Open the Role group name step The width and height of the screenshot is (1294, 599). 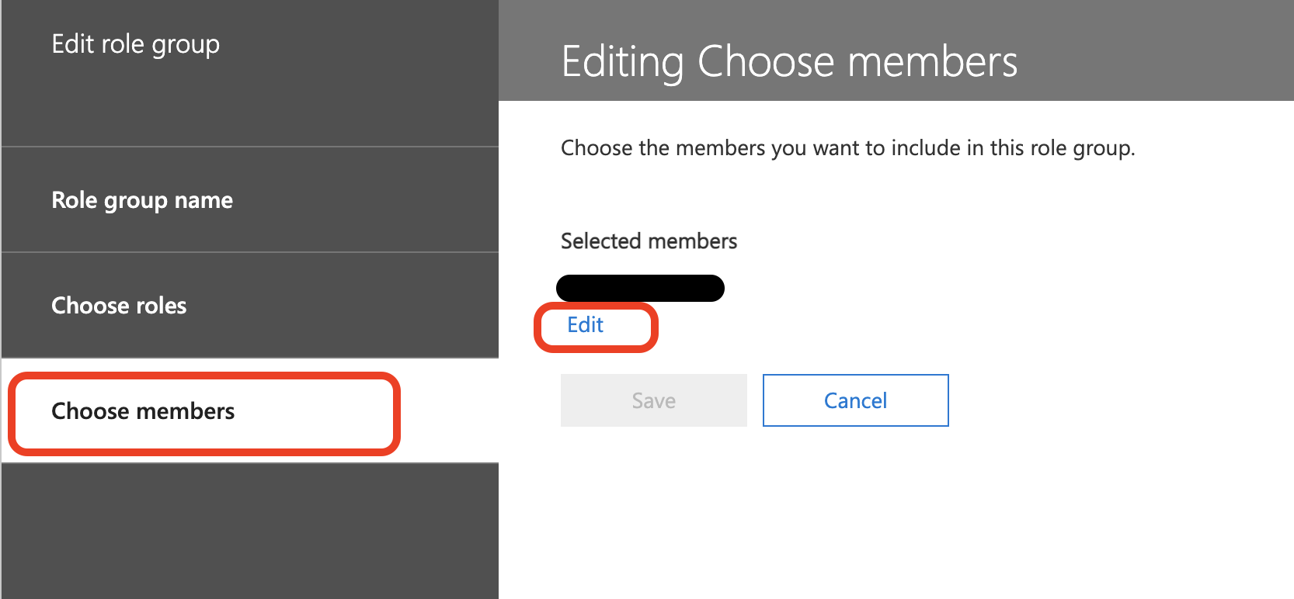(x=142, y=200)
